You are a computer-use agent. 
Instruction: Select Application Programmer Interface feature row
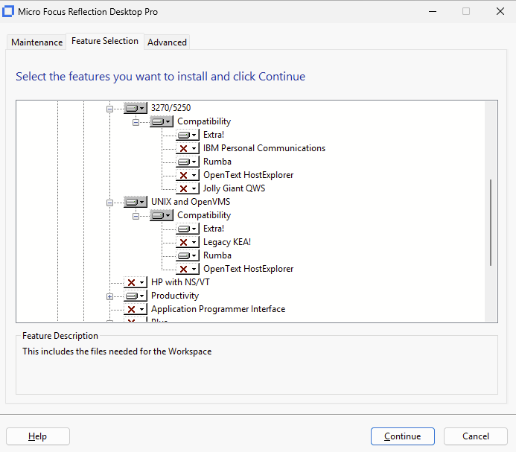point(218,309)
